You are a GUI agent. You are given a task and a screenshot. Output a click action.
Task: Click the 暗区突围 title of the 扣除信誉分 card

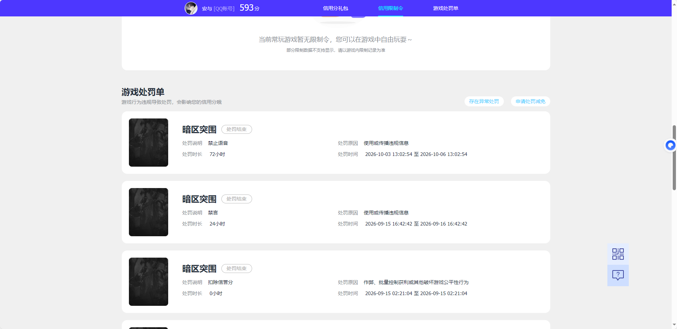(x=199, y=269)
